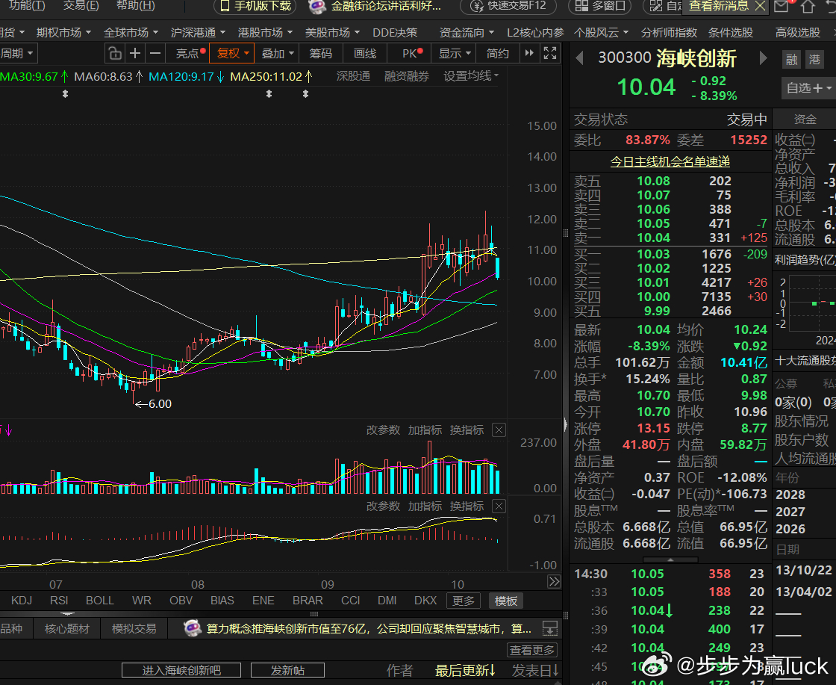This screenshot has width=836, height=685.
Task: Switch to 核心题材 tab
Action: pos(66,629)
